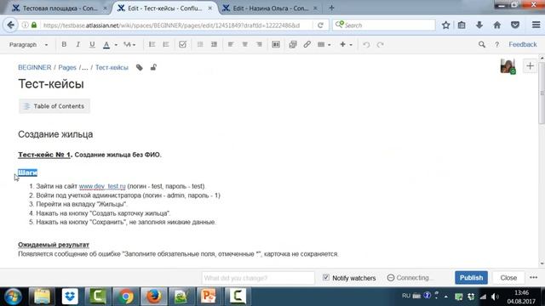Open find and replace search icon
Image resolution: width=545 pixels, height=306 pixels.
point(482,44)
